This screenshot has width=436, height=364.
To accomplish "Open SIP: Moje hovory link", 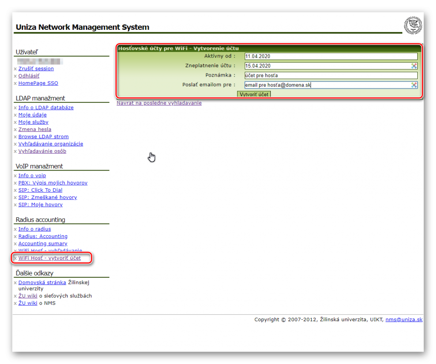I will click(40, 205).
